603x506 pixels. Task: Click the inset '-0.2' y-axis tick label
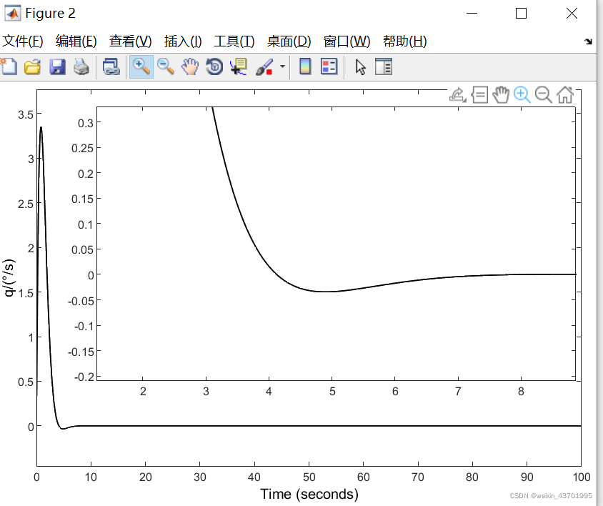[x=84, y=377]
